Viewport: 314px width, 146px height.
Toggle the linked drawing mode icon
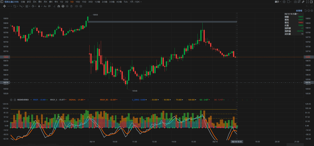coord(76,6)
